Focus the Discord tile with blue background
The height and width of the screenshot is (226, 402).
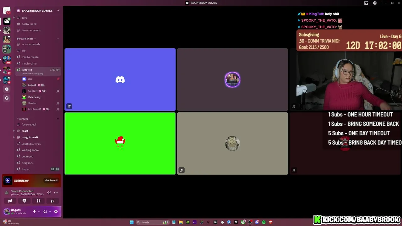click(x=120, y=79)
